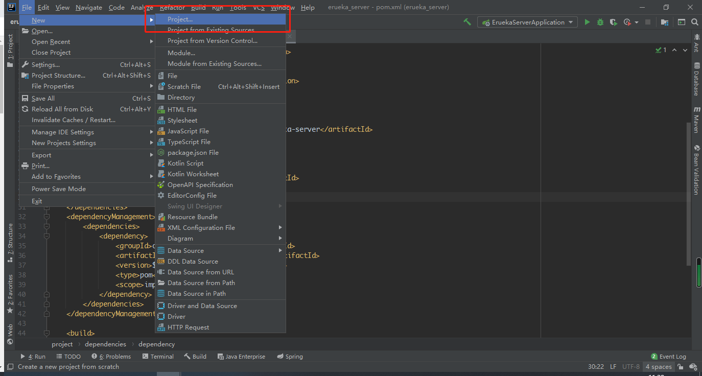
Task: Open the EruekaServerApplication run configuration dropdown
Action: pyautogui.click(x=528, y=22)
